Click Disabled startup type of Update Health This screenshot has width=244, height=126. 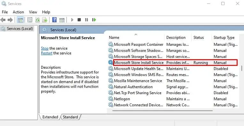click(221, 69)
